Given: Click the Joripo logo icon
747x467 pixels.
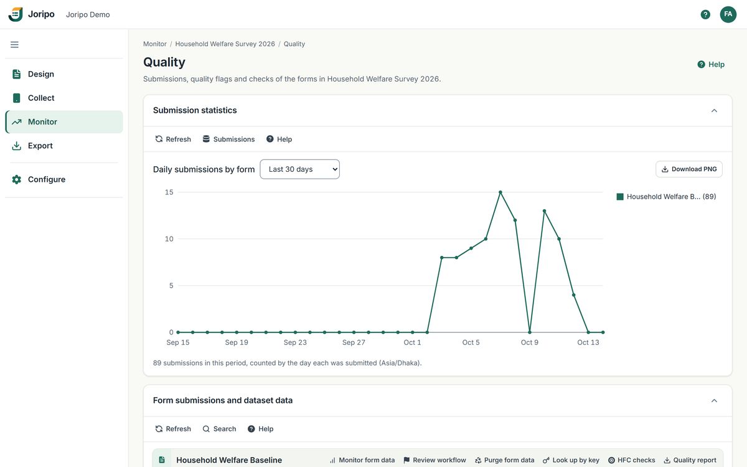Looking at the screenshot, I should (16, 14).
